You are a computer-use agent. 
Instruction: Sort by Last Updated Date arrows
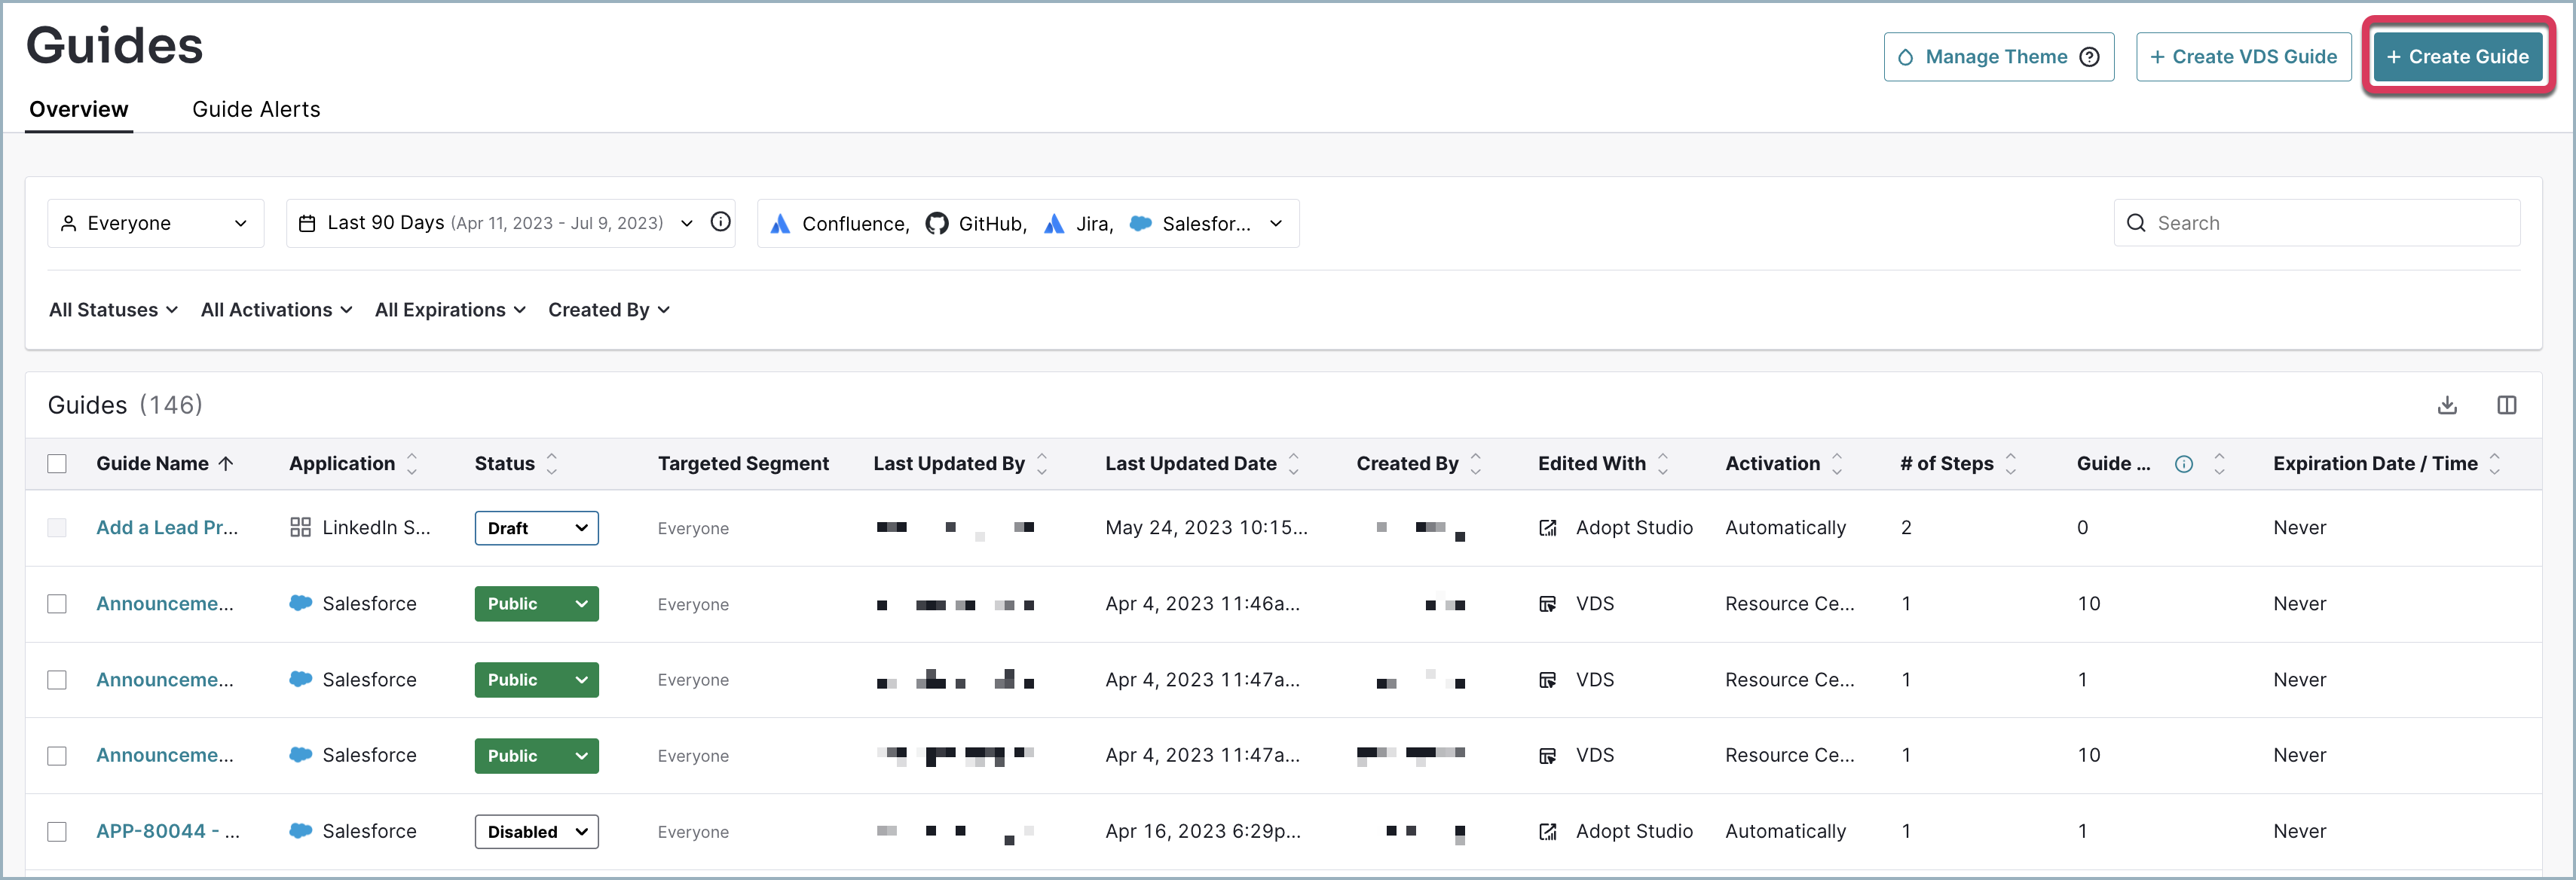pyautogui.click(x=1293, y=463)
